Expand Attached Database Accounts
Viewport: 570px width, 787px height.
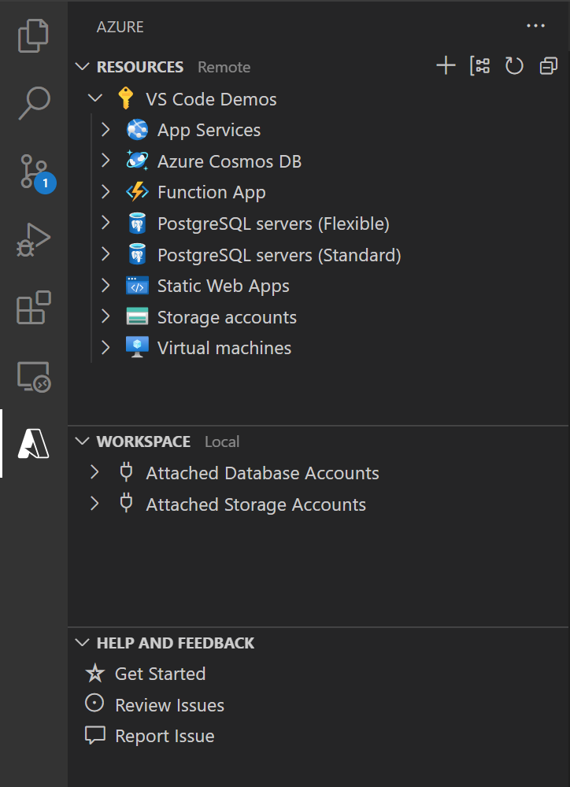tap(94, 472)
